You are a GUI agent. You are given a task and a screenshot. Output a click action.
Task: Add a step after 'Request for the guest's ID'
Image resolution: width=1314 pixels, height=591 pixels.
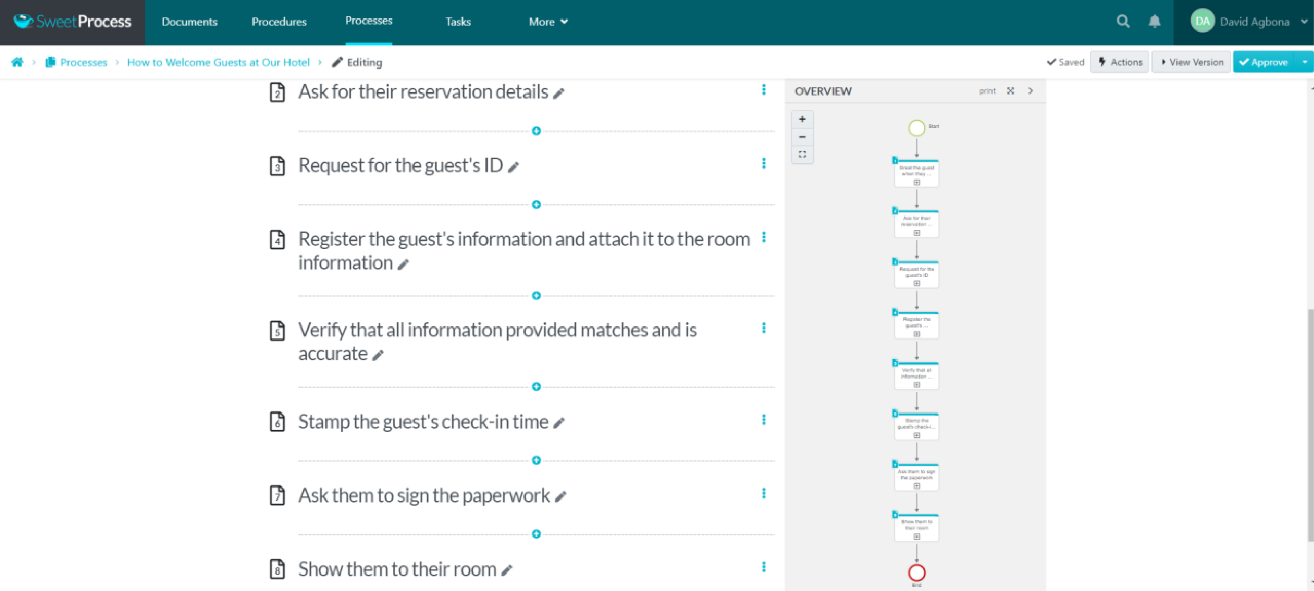[x=536, y=204]
